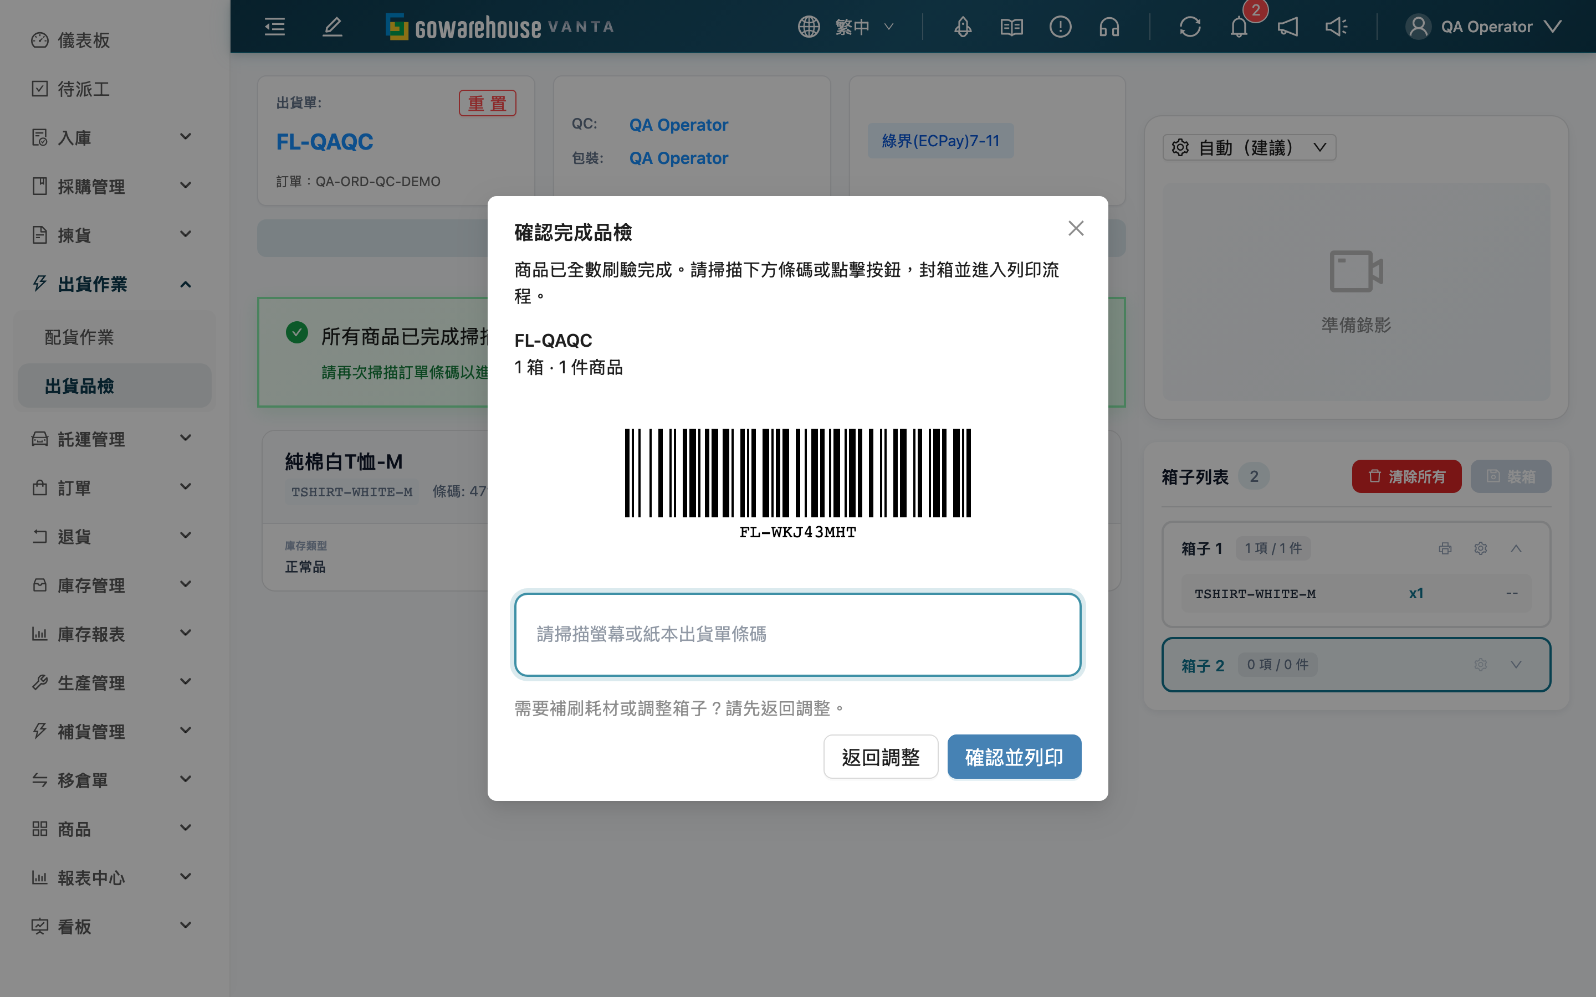This screenshot has height=997, width=1596.
Task: Click the printer icon for 箱子 1
Action: [x=1445, y=548]
